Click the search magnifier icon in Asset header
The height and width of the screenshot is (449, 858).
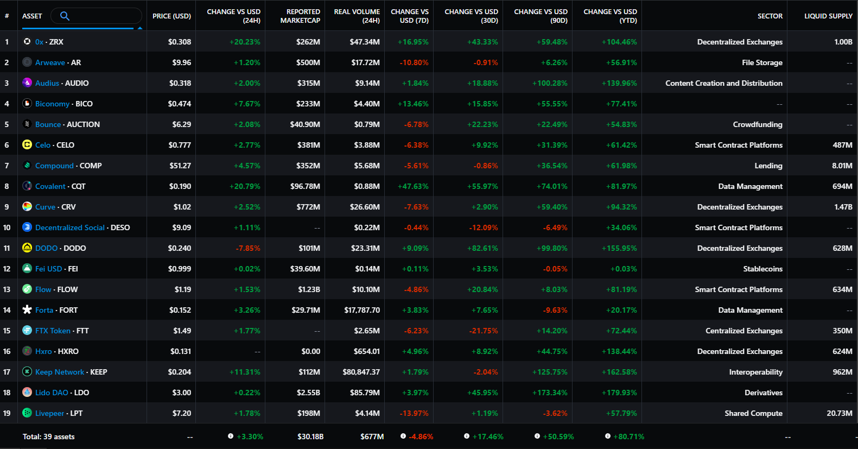click(65, 16)
